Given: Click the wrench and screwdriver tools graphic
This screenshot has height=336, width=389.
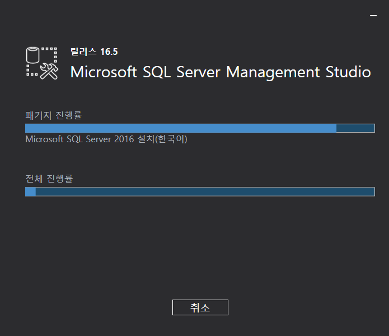Looking at the screenshot, I should click(49, 71).
